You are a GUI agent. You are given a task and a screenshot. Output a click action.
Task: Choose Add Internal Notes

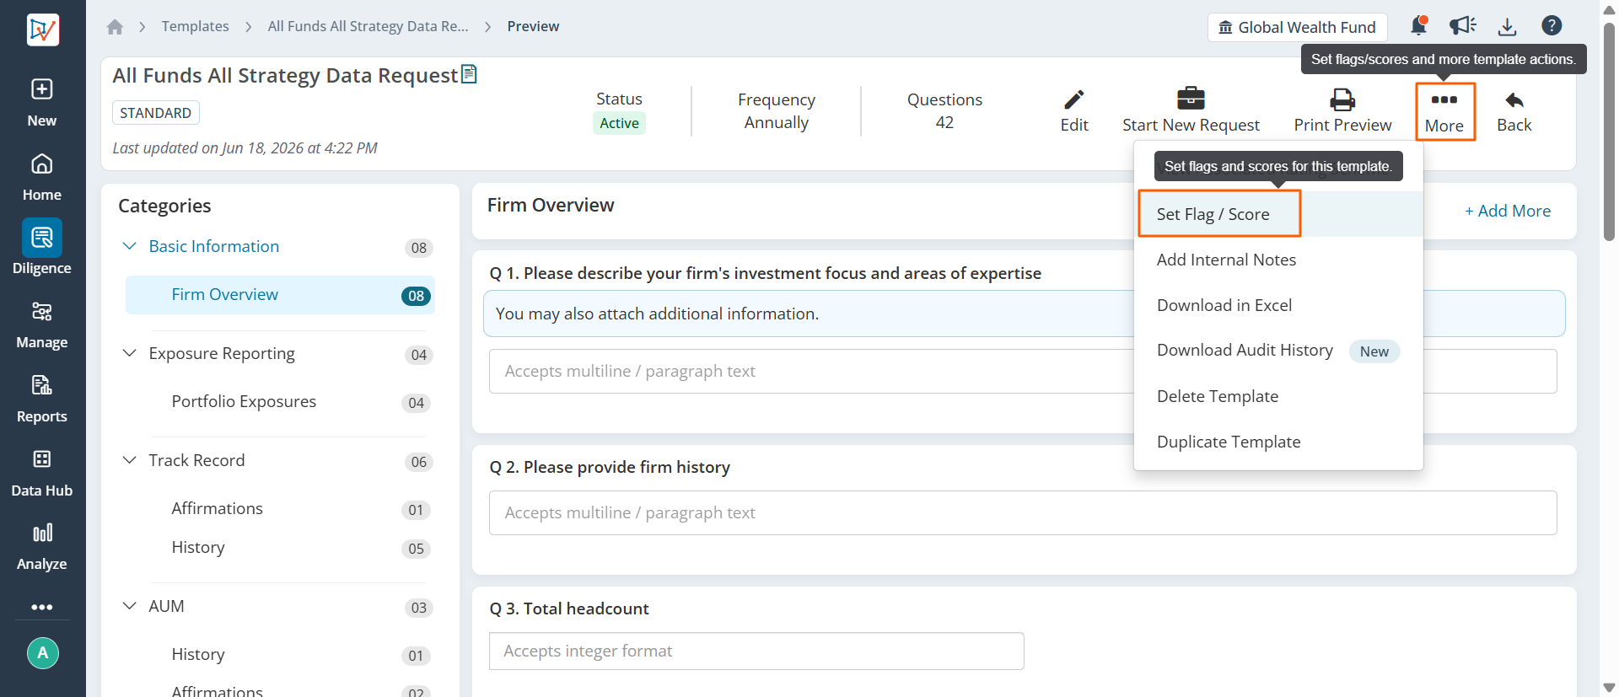coord(1278,260)
